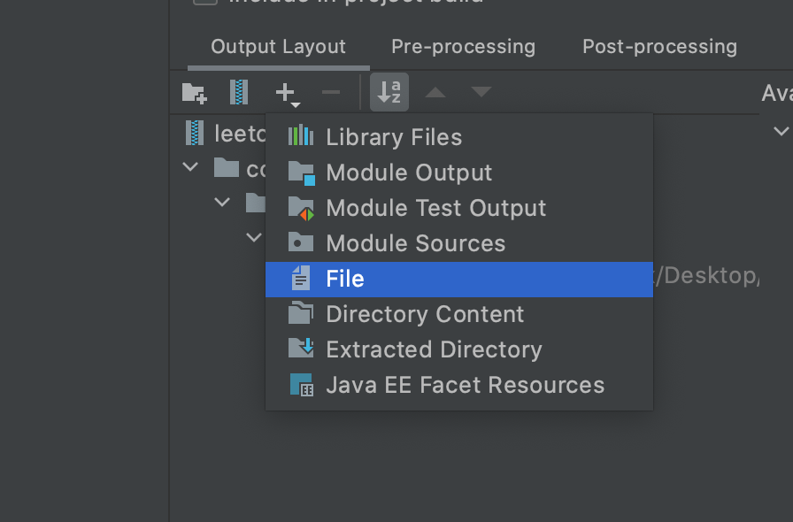
Task: Collapse the Available Elements chevron on right
Action: pos(781,132)
